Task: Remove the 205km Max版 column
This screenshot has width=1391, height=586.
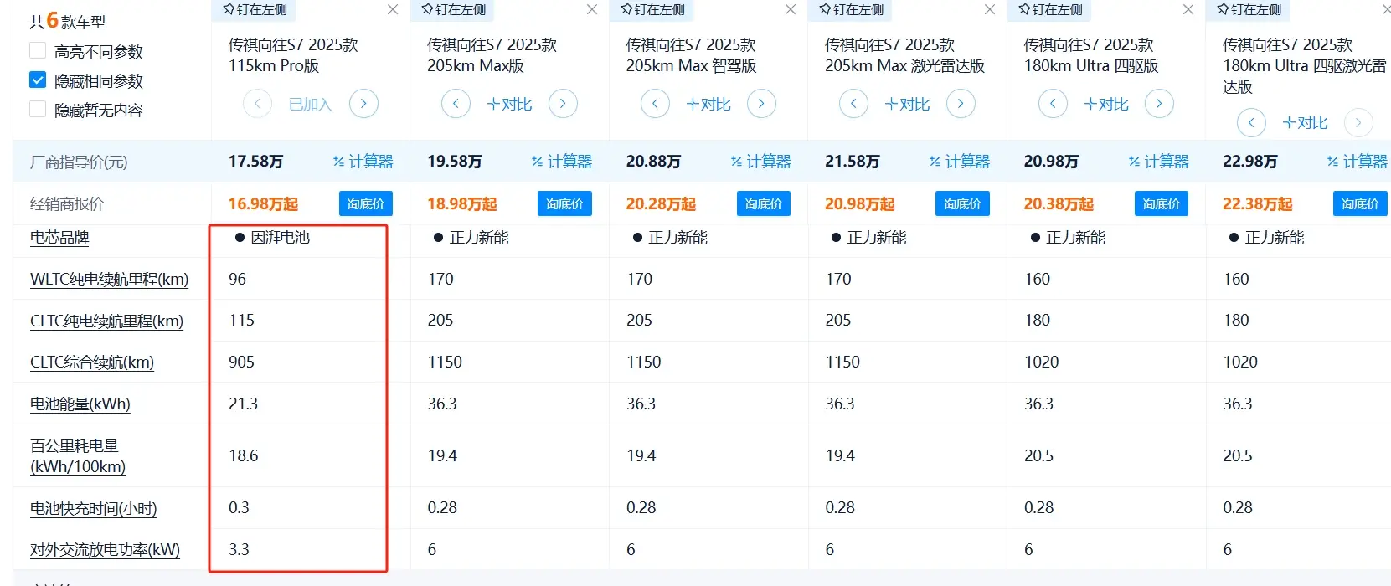Action: [x=592, y=9]
